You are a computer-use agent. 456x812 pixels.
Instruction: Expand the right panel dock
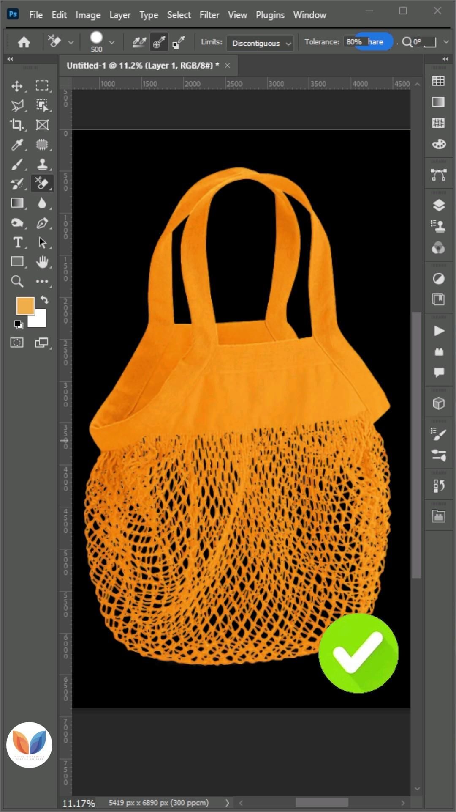(x=445, y=59)
